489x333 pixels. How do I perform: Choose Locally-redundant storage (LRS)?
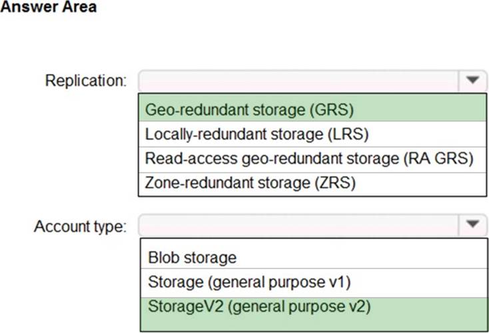point(257,134)
